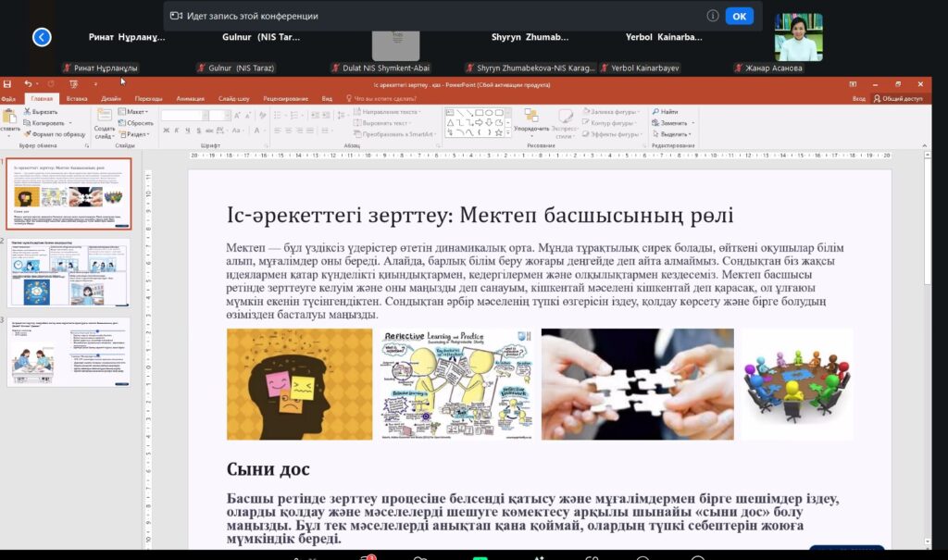Image resolution: width=948 pixels, height=560 pixels.
Task: Select the Format Painter (Формат по образцу) tool
Action: point(27,133)
